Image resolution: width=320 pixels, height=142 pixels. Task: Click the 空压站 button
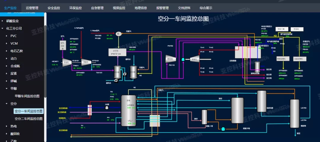pyautogui.click(x=297, y=29)
